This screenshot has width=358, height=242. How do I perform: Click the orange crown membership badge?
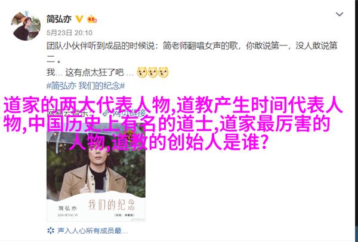[x=92, y=19]
